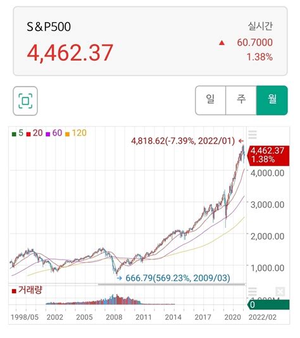
Task: Toggle the 5-period moving average legend
Action: coord(18,133)
